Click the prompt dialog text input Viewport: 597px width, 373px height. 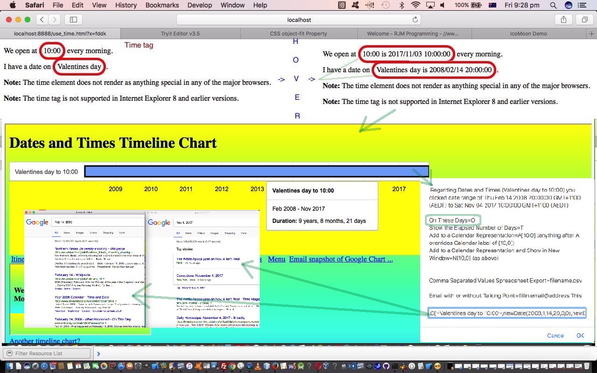507,313
